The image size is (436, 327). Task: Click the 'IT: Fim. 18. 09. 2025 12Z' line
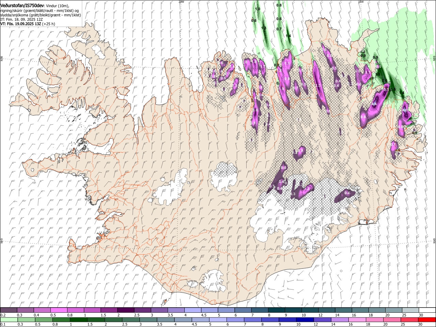21,19
